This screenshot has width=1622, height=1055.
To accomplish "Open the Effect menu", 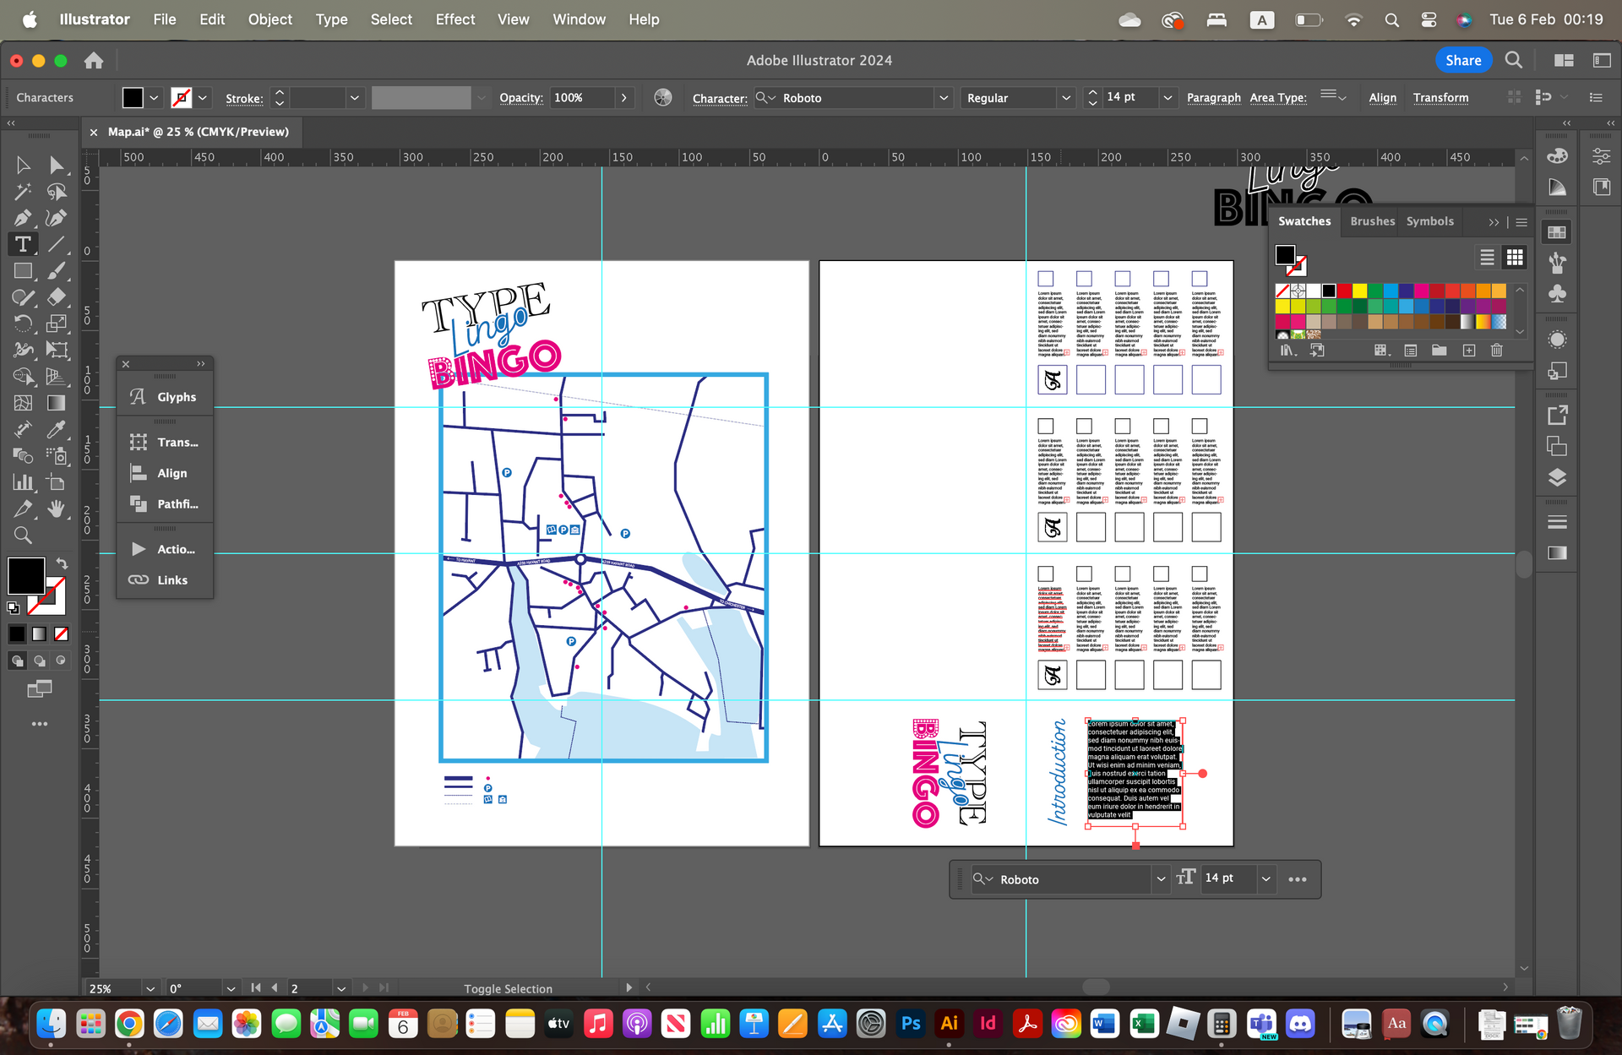I will click(x=454, y=19).
